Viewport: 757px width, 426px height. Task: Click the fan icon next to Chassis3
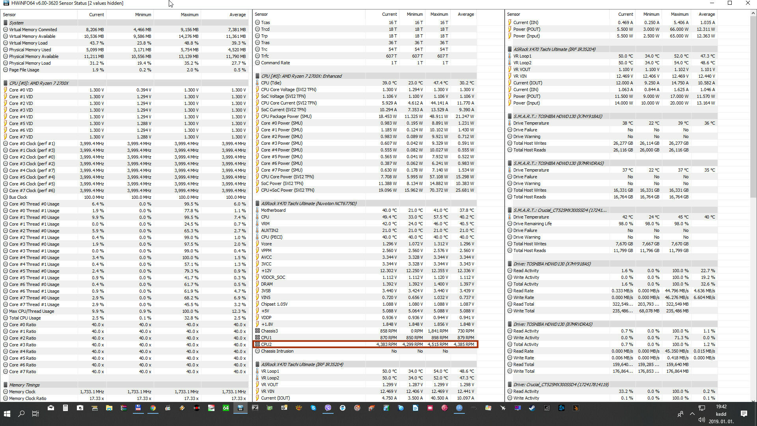(x=257, y=331)
